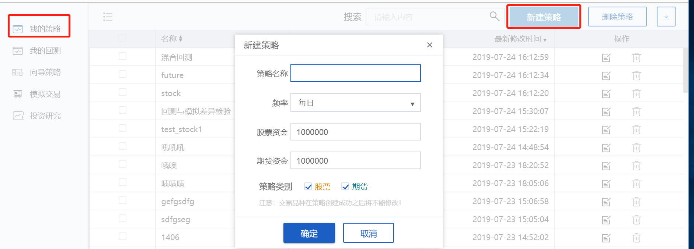The height and width of the screenshot is (249, 694).
Task: Click edit icon for 混合回测 row
Action: click(x=606, y=58)
